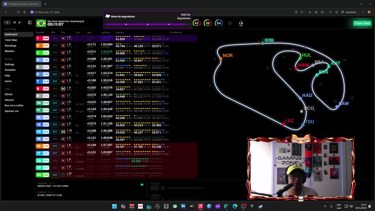Click GAS's medium tyre icon

(x=63, y=132)
